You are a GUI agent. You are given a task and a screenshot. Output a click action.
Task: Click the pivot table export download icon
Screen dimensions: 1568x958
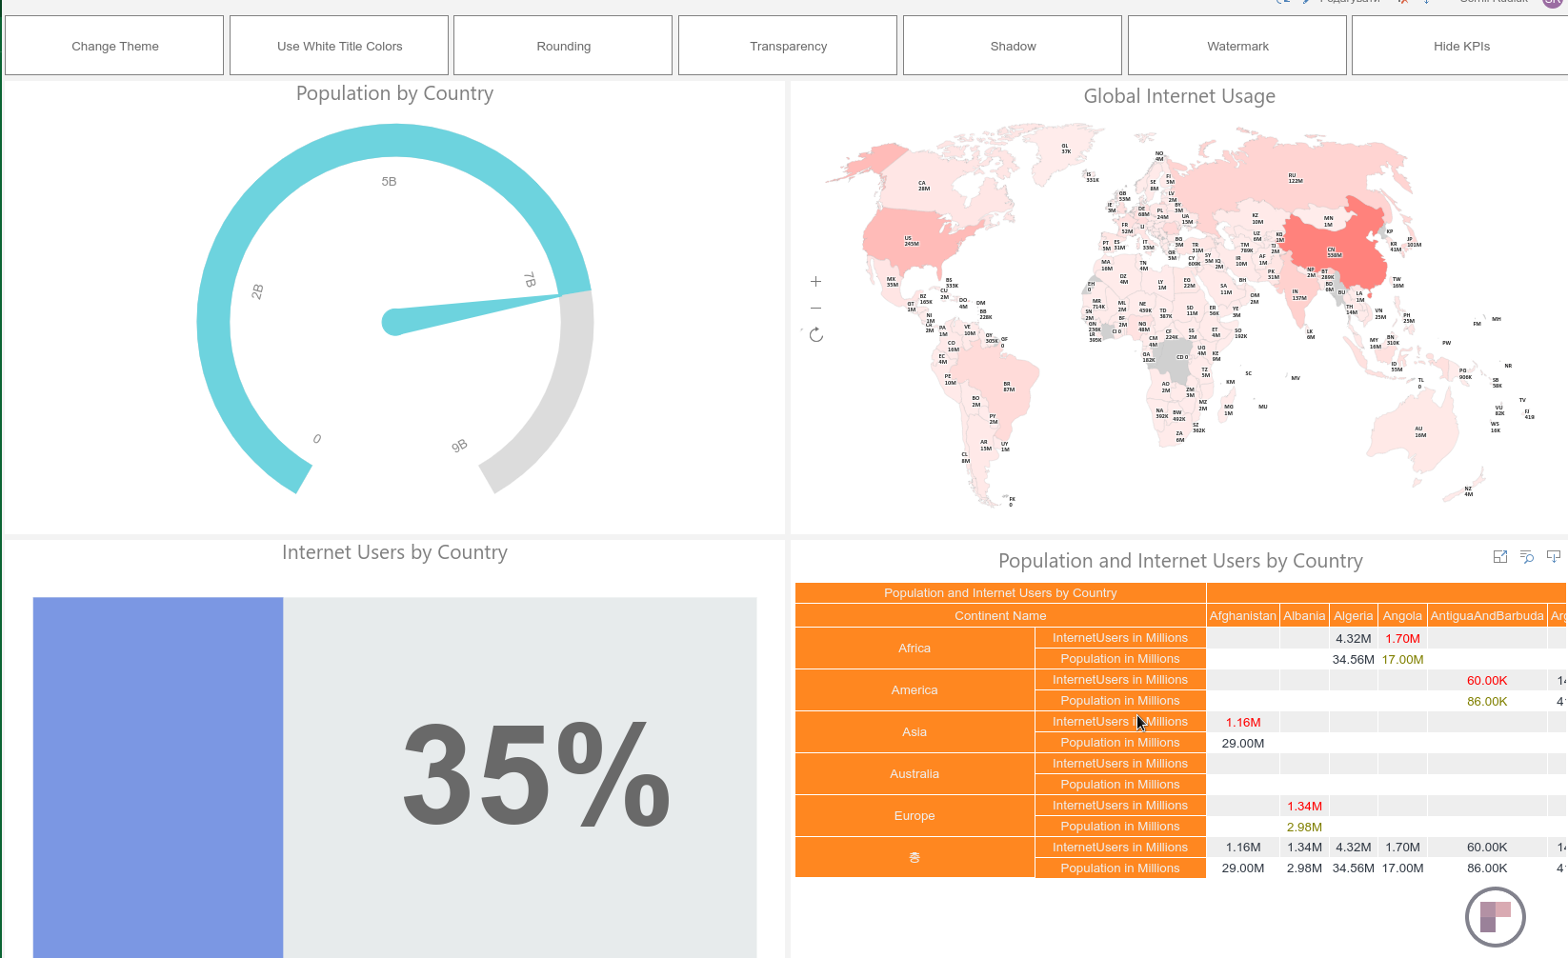pos(1554,556)
